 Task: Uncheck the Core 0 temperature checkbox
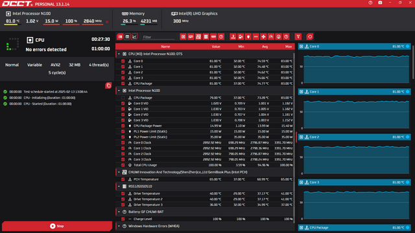point(123,61)
